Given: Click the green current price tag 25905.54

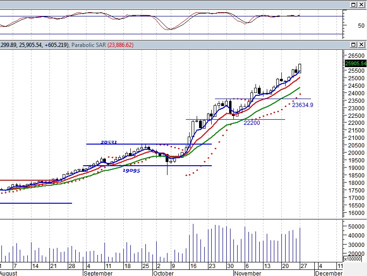Looking at the screenshot, I should [355, 63].
